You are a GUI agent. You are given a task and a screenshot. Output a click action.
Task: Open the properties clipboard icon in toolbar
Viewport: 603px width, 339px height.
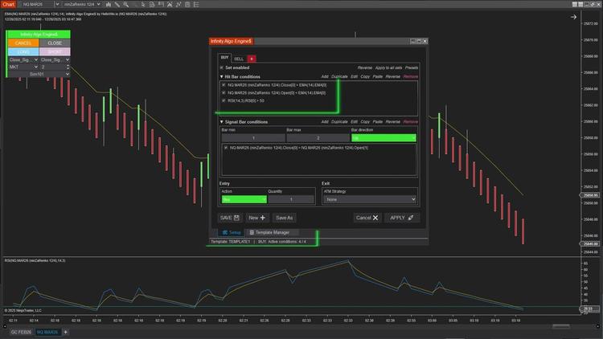[x=187, y=4]
